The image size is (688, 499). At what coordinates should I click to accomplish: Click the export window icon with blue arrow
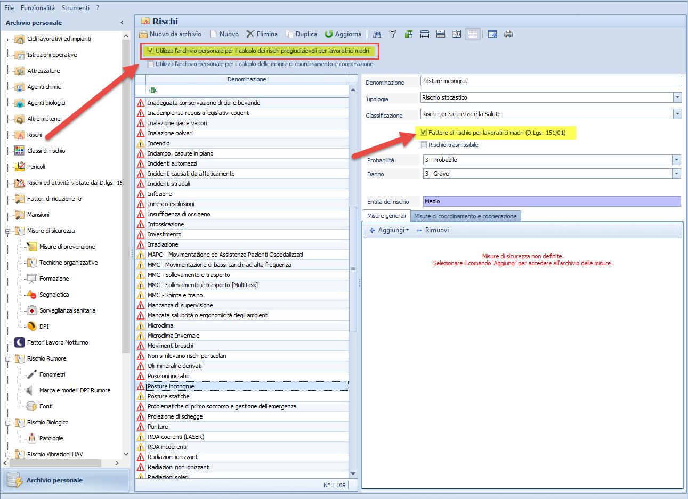click(492, 34)
